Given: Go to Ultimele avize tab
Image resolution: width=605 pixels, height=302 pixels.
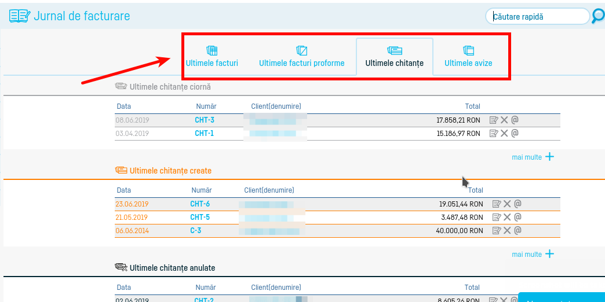Looking at the screenshot, I should click(x=468, y=57).
